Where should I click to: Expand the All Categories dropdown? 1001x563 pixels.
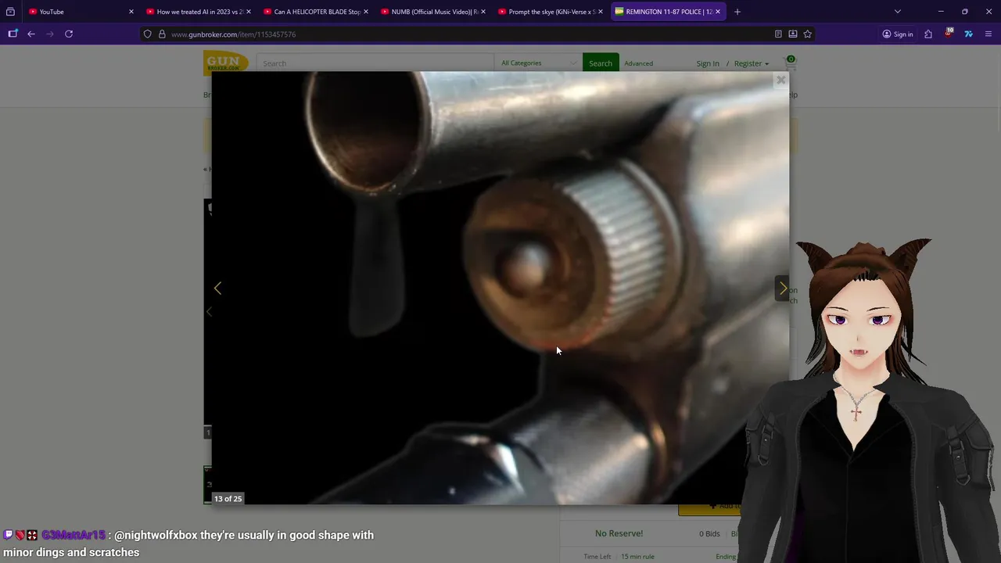(x=538, y=63)
